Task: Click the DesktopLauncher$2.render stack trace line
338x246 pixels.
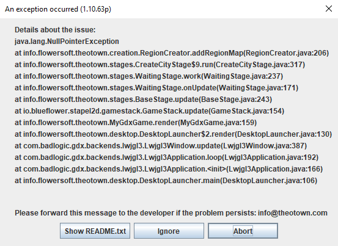Action: pyautogui.click(x=174, y=134)
